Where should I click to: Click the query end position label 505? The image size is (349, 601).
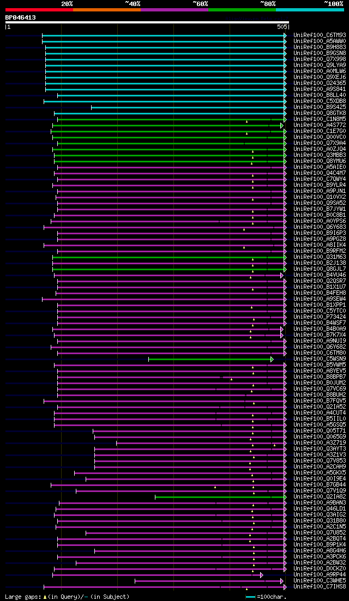tap(282, 27)
